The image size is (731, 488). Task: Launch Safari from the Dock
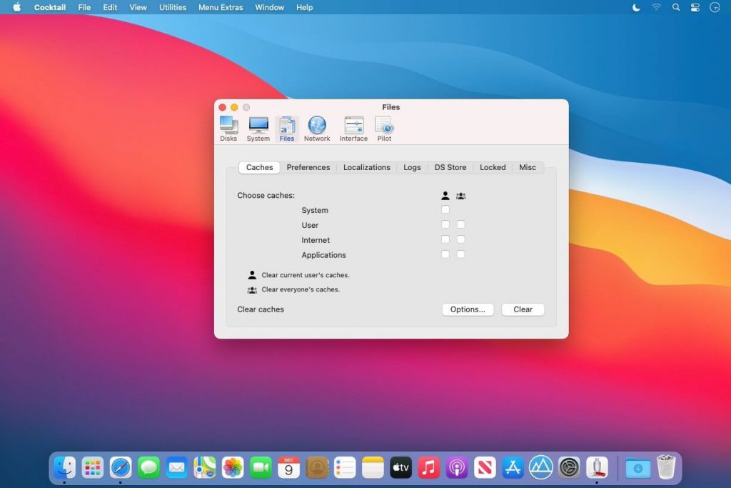121,467
